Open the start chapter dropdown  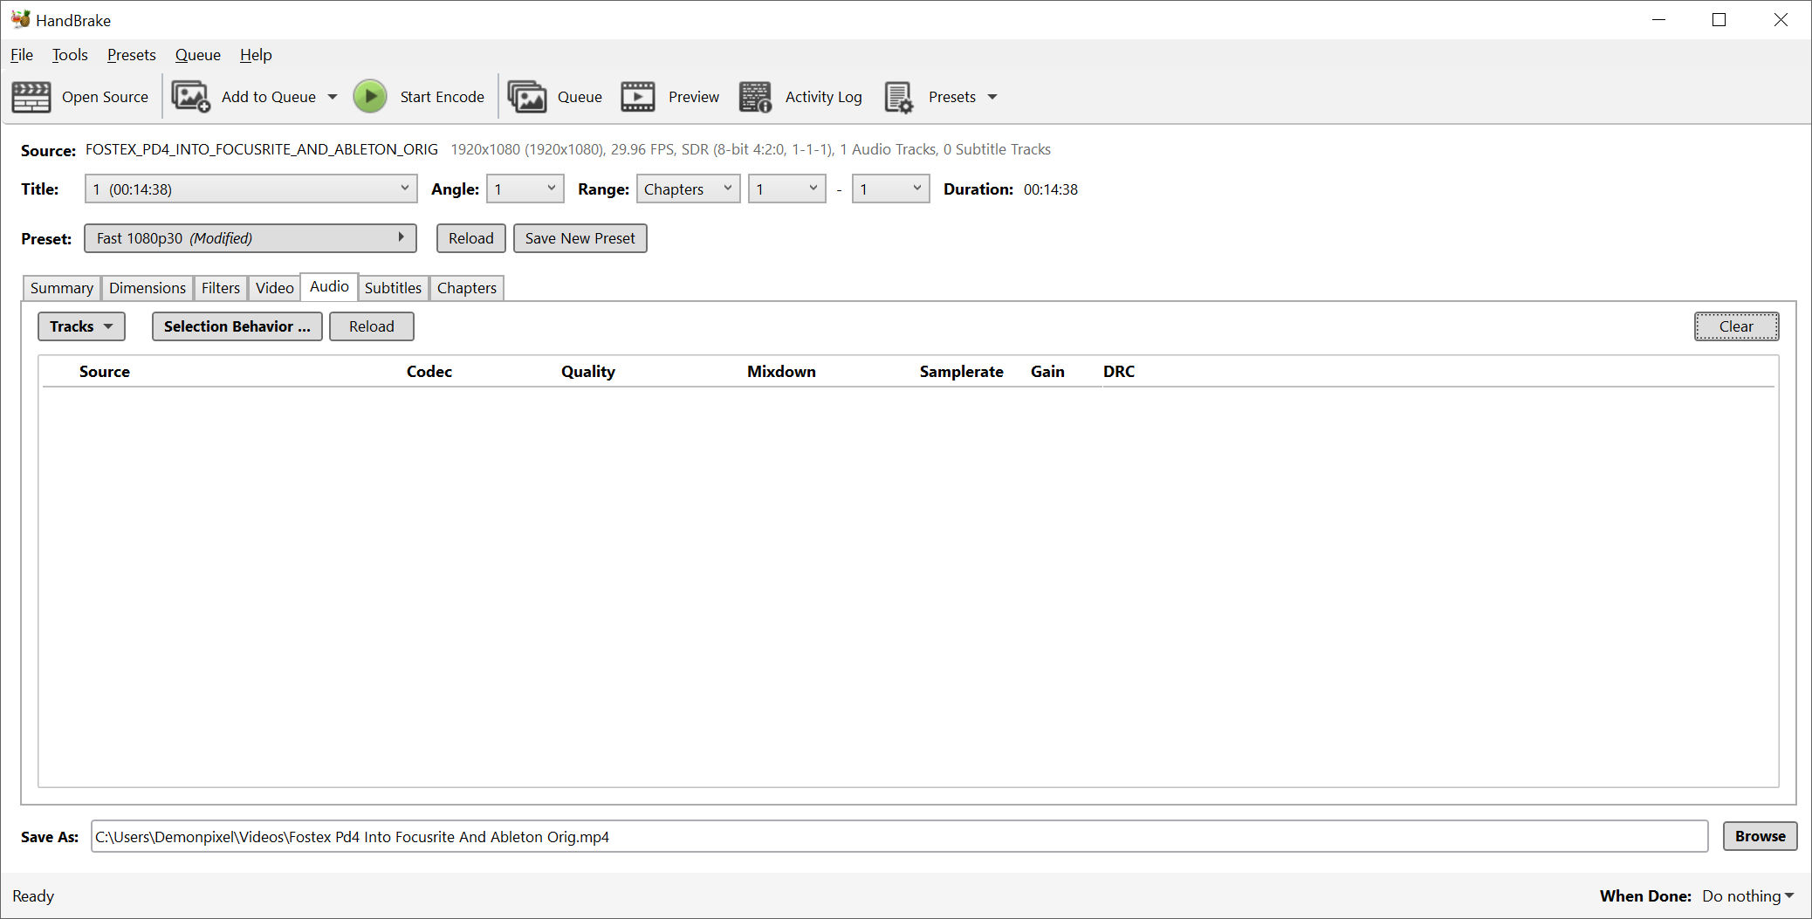pos(786,189)
